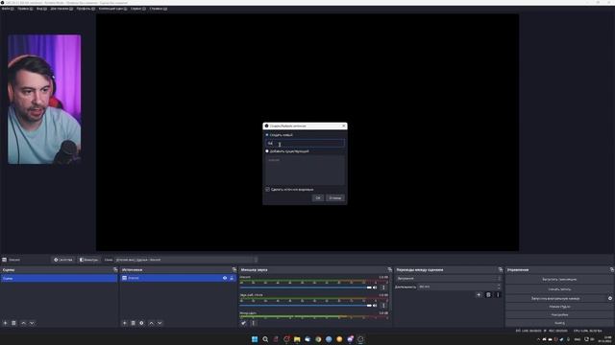Open the Правка menu

(x=25, y=9)
